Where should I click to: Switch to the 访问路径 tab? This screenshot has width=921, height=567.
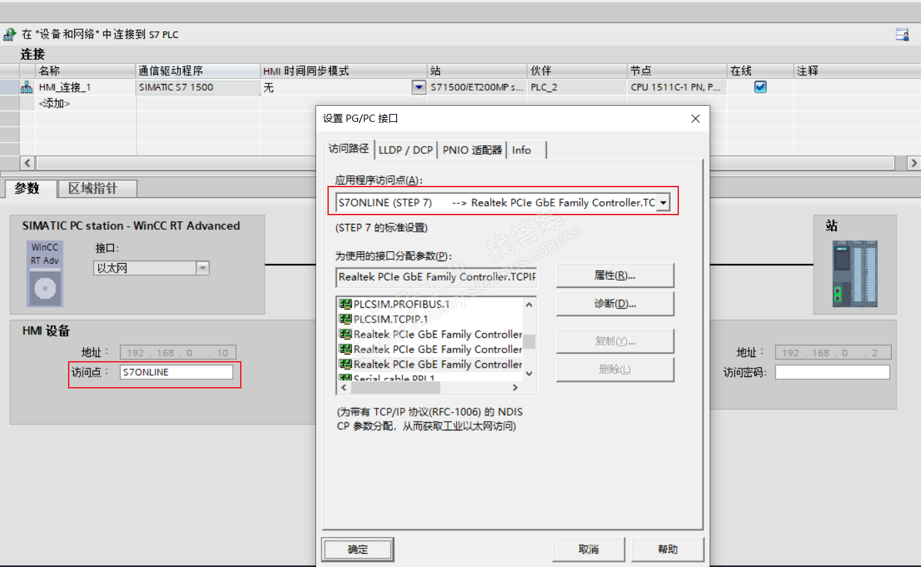click(349, 149)
